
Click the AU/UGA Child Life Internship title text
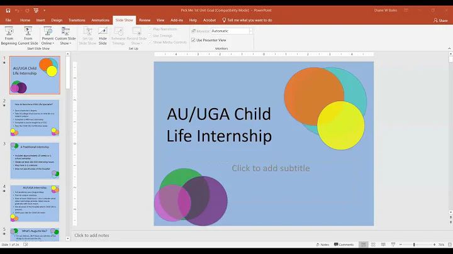(x=219, y=124)
